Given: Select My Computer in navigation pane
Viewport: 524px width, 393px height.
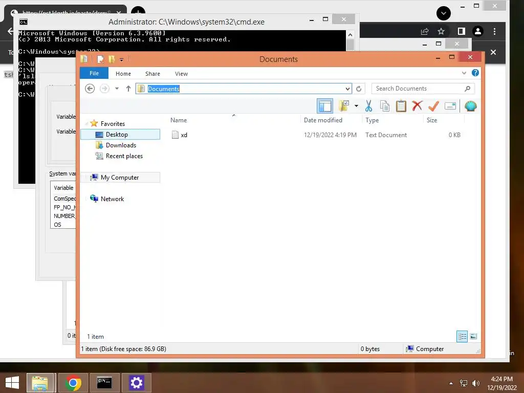Looking at the screenshot, I should [x=120, y=178].
